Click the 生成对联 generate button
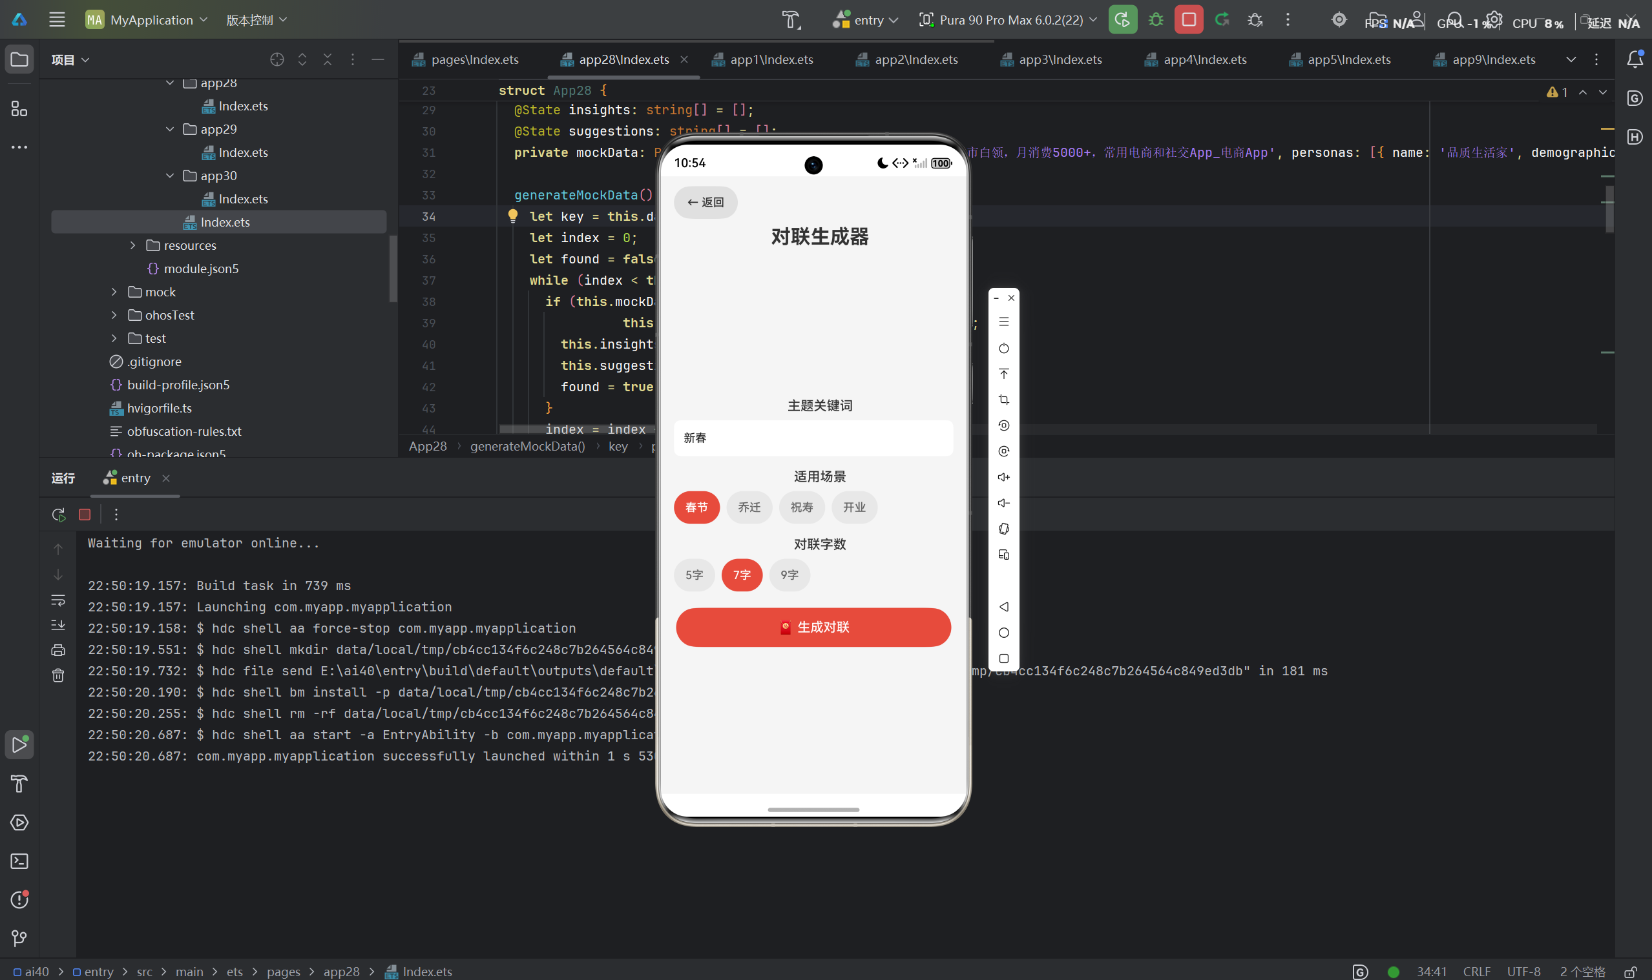This screenshot has height=980, width=1652. click(813, 628)
